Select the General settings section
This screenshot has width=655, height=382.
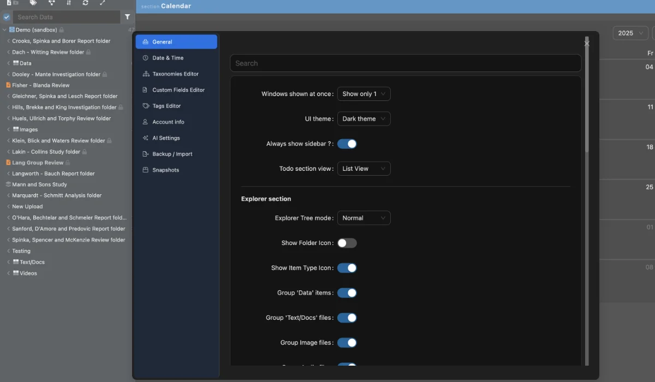click(176, 42)
